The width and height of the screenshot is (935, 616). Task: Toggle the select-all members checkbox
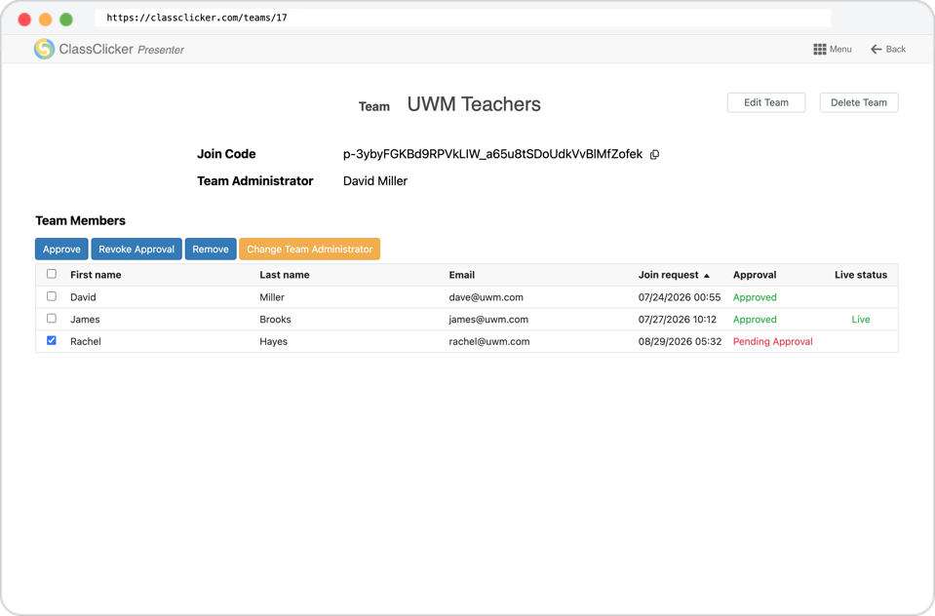tap(52, 274)
